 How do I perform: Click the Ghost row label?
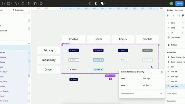[49, 70]
